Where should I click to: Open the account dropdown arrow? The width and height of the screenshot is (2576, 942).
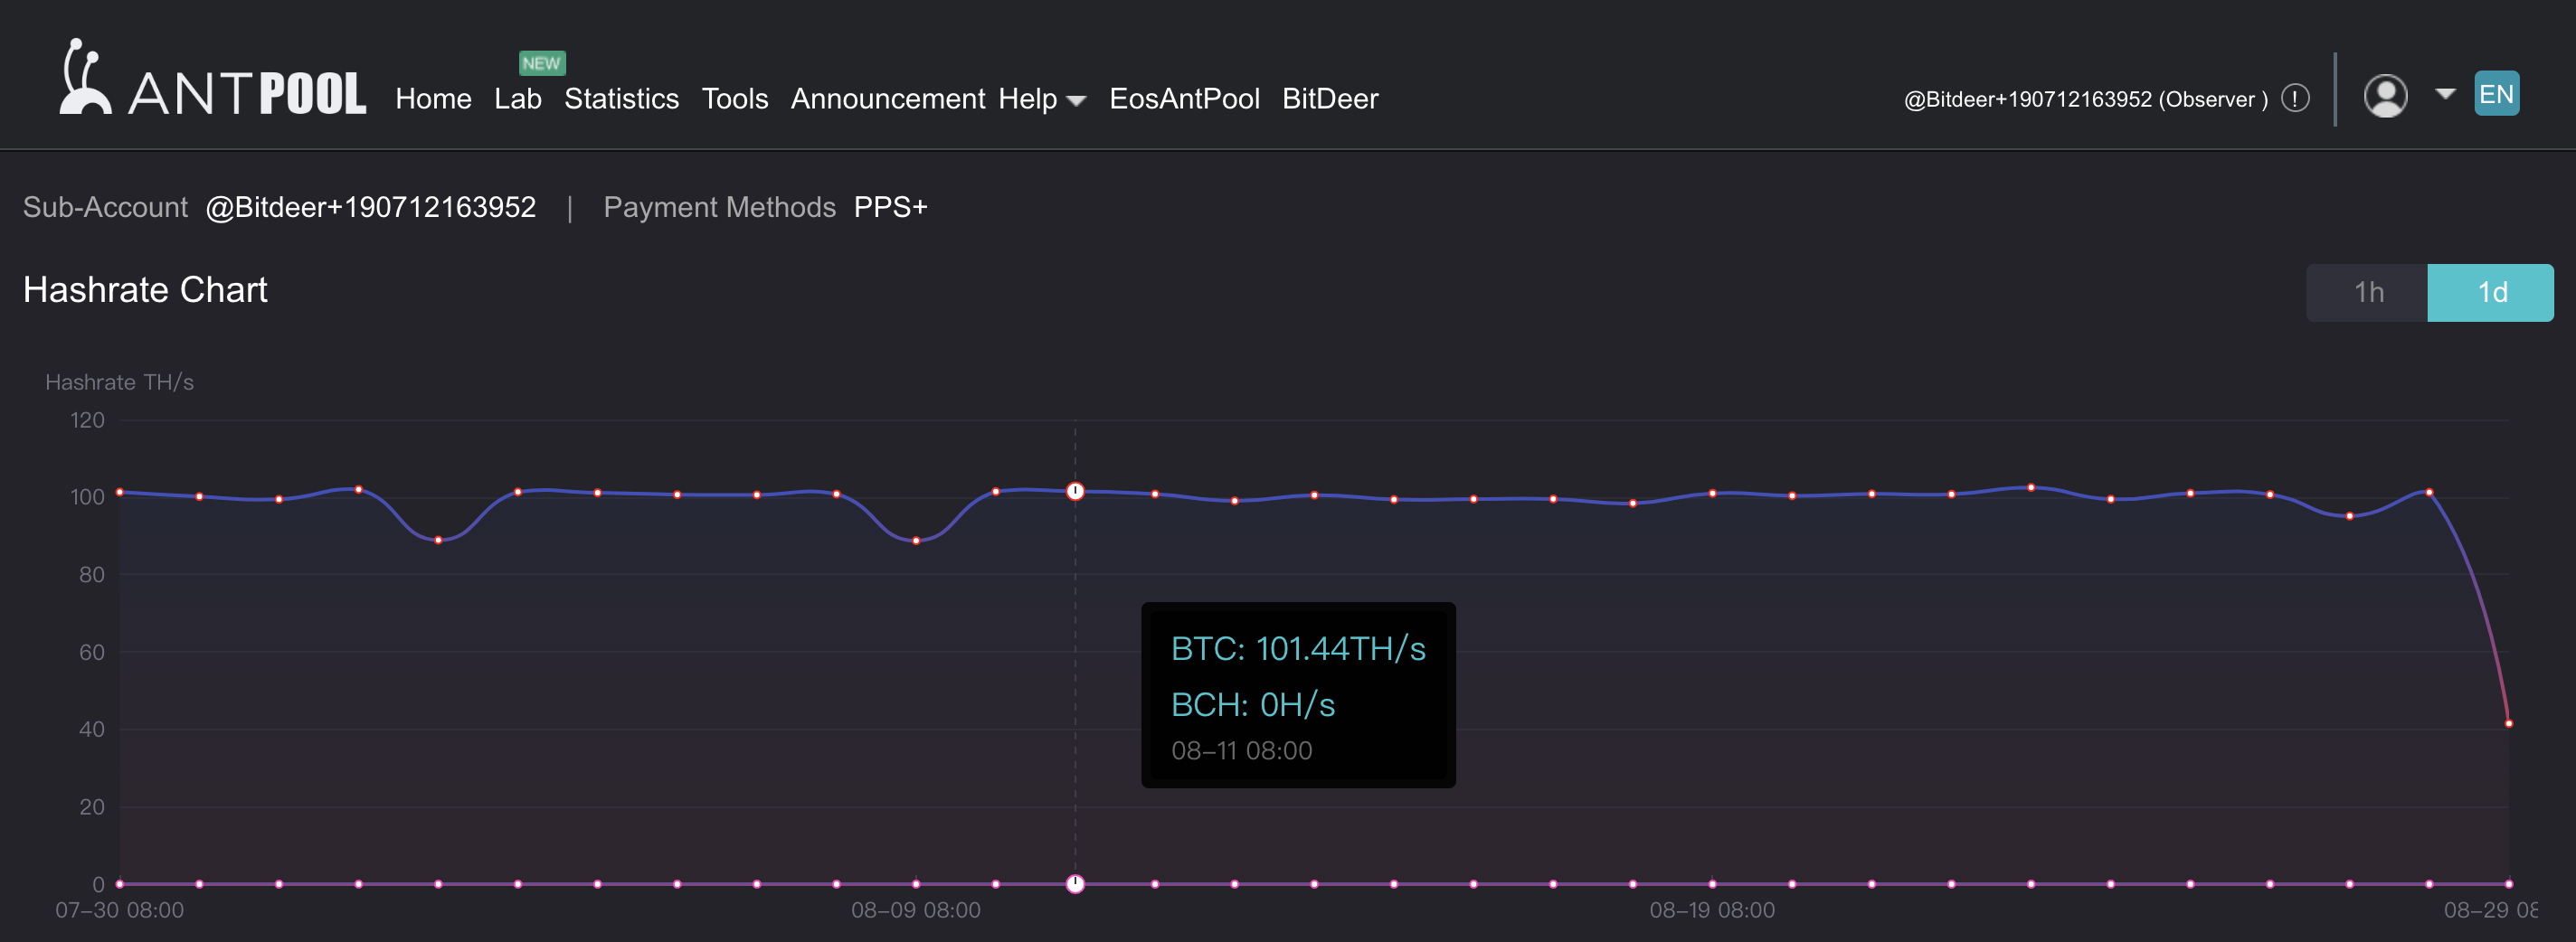click(2445, 94)
